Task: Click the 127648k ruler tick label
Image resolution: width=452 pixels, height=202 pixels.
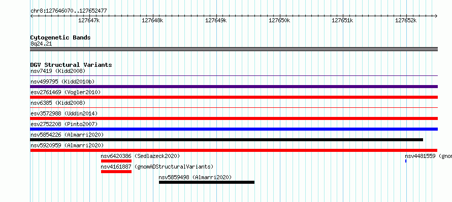Action: [x=152, y=21]
